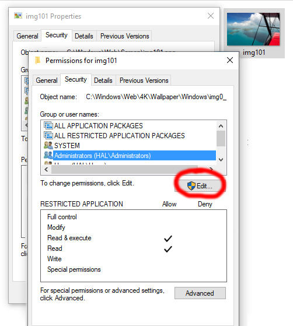Close the Permissions for img101 dialog
Image resolution: width=293 pixels, height=326 pixels.
coord(230,60)
